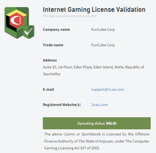The image size is (156, 153).
Task: Click the Trade name label
Action: tap(53, 45)
